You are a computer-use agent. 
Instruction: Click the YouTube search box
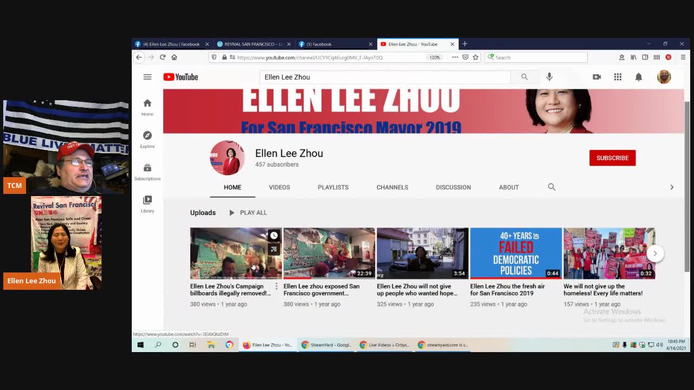pos(385,77)
